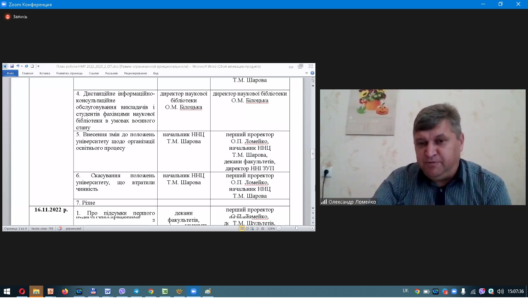Zoom in with the plus button in Word
Screen dimensions: 528x298
312,228
